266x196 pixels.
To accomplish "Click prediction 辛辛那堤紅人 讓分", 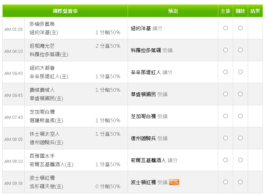I will click(x=152, y=72).
